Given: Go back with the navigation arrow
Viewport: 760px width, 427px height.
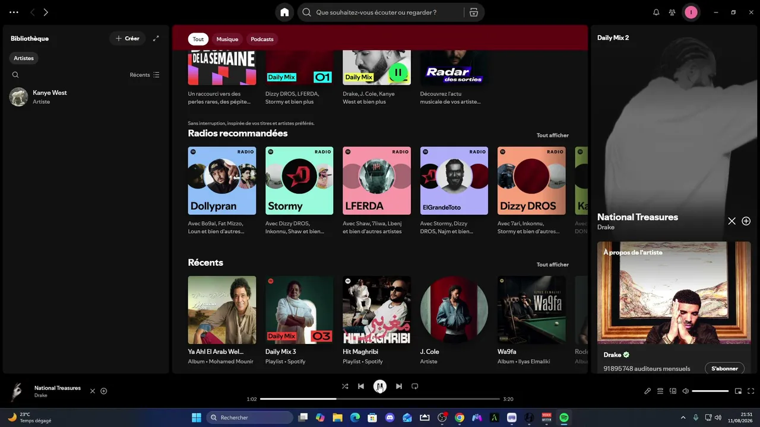Looking at the screenshot, I should coord(32,12).
